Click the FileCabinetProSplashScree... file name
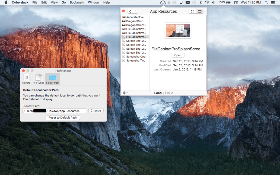 [x=178, y=49]
